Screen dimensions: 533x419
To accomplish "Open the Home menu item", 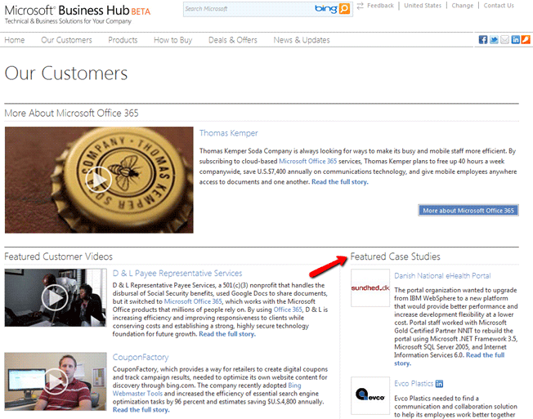I will [15, 40].
